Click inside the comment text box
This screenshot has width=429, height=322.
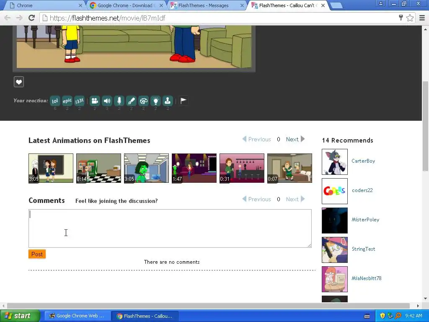coord(170,229)
